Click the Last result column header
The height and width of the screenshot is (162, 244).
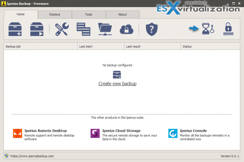click(x=152, y=46)
